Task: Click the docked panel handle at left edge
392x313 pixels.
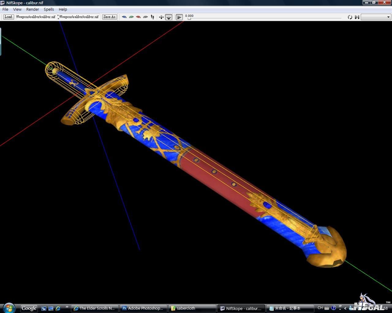Action: [1, 42]
